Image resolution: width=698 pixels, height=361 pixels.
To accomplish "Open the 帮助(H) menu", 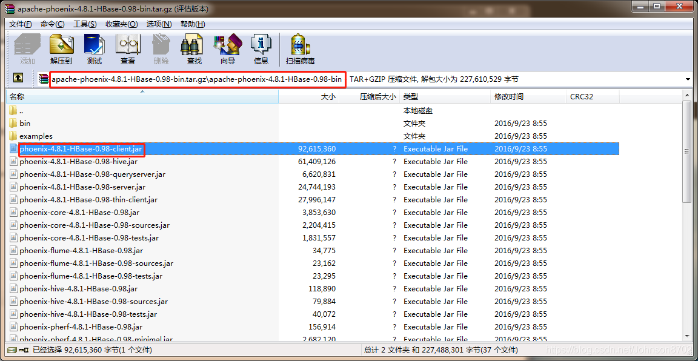I will click(193, 24).
